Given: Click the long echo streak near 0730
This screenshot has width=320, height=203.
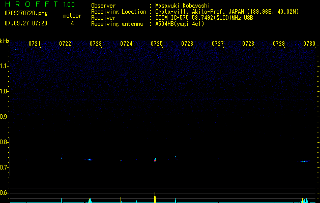Looking at the screenshot, I should pyautogui.click(x=305, y=161).
